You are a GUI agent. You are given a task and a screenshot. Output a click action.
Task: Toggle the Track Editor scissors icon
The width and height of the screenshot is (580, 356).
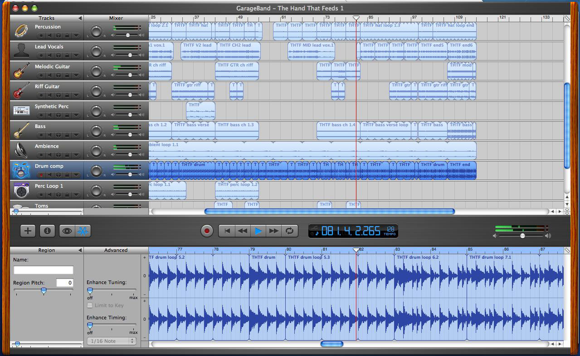pos(83,231)
